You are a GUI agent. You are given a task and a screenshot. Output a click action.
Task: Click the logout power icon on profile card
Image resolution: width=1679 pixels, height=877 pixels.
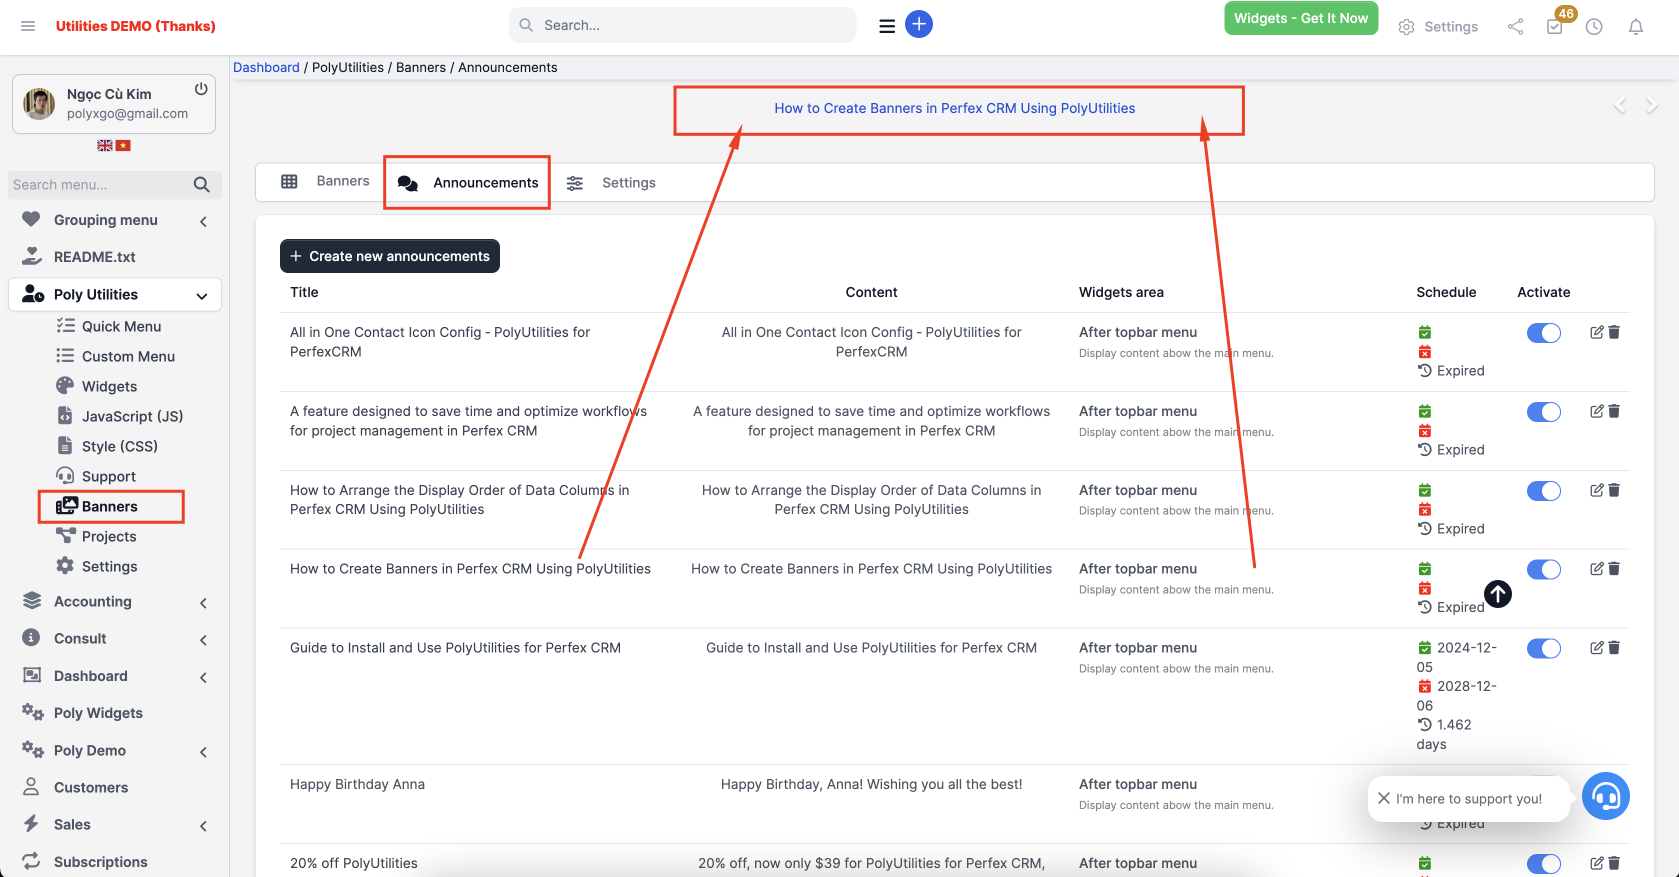tap(201, 88)
